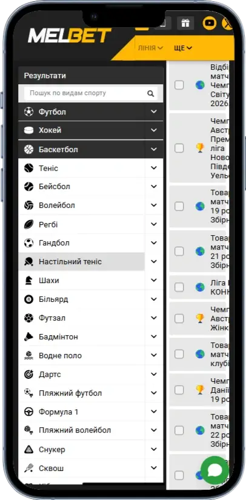
Task: Click the Formula 1 steering wheel icon
Action: (28, 412)
